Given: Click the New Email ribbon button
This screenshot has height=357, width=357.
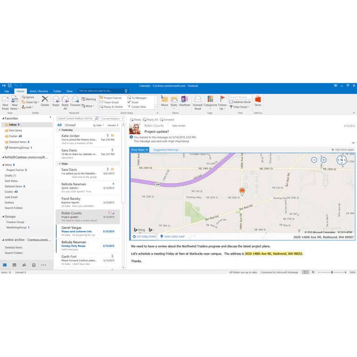Looking at the screenshot, I should (5, 102).
